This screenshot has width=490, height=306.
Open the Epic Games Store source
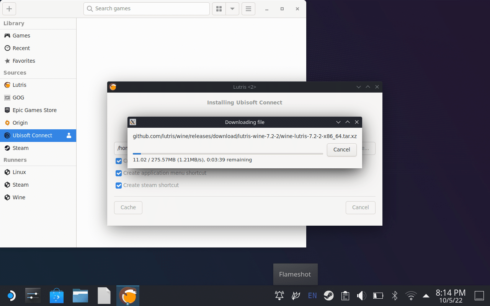38,110
